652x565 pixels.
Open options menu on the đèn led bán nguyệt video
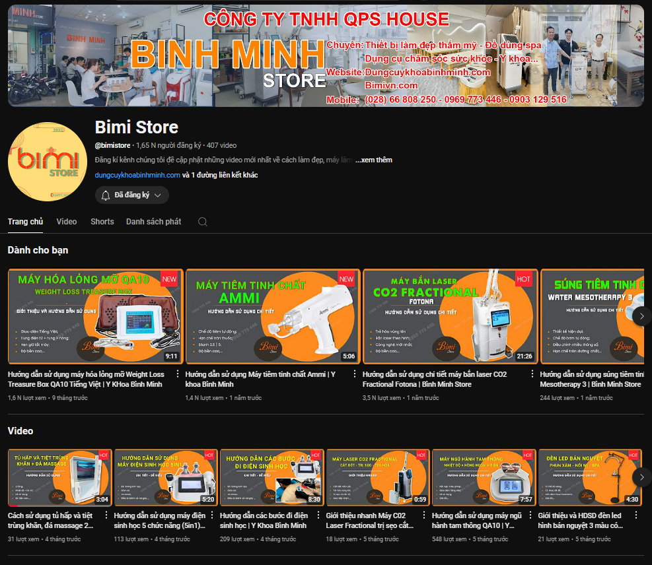tap(636, 515)
